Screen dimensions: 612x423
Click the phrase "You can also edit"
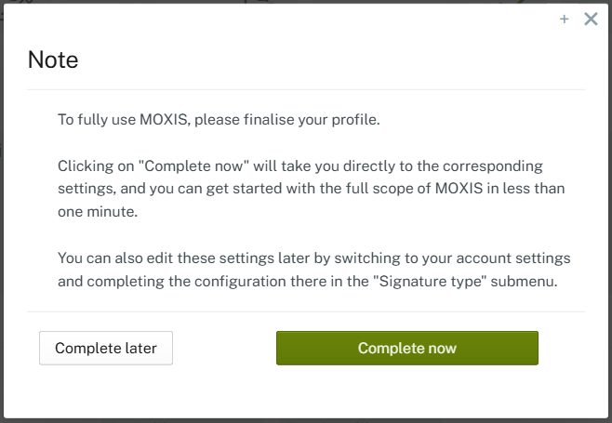[x=113, y=257]
